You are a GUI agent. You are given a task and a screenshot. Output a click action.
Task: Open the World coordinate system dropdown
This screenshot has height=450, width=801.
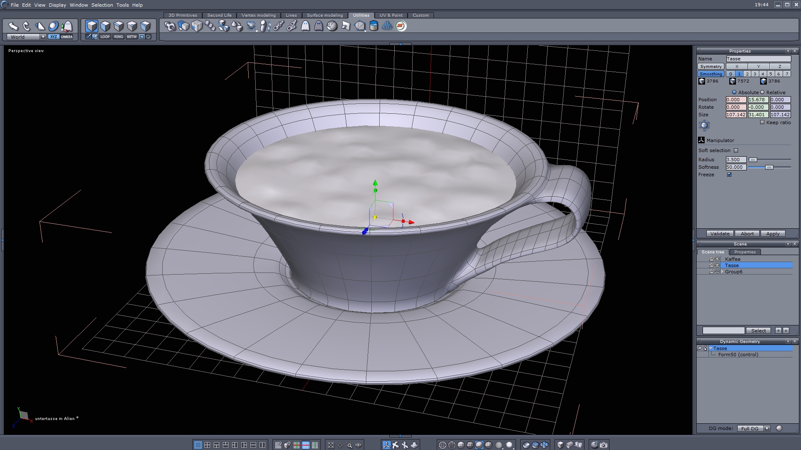[43, 37]
